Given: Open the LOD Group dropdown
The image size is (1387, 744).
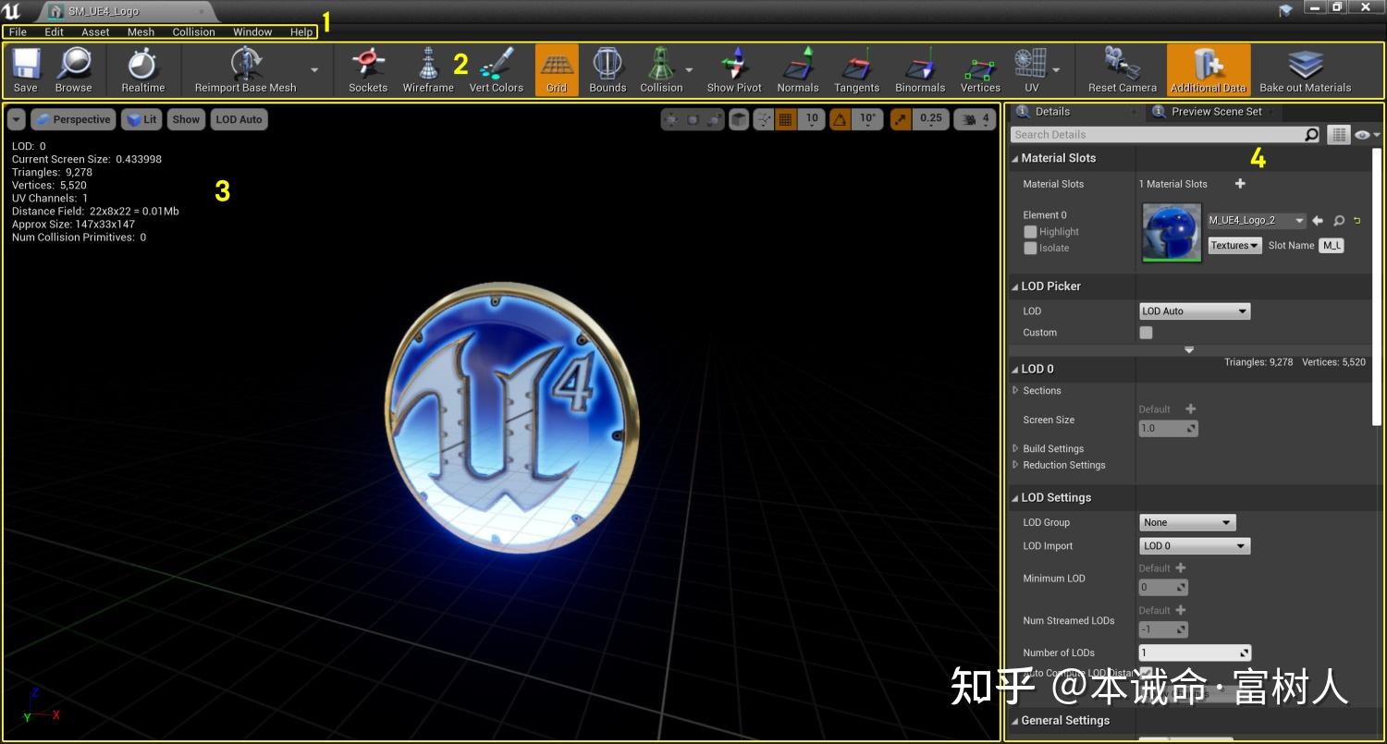Looking at the screenshot, I should pos(1187,523).
